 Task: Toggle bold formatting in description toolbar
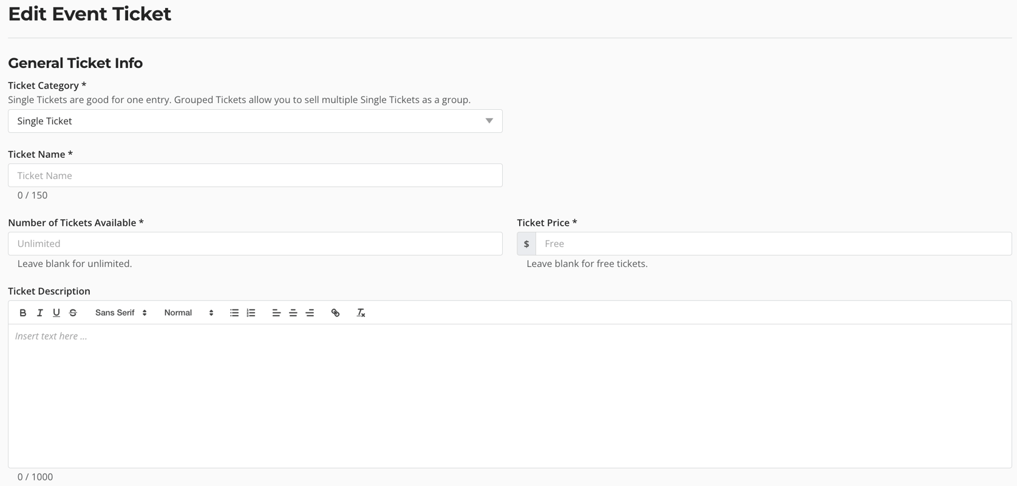point(23,313)
